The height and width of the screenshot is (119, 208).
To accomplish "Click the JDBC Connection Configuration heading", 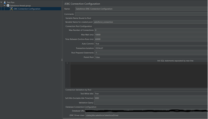I will tap(82, 4).
